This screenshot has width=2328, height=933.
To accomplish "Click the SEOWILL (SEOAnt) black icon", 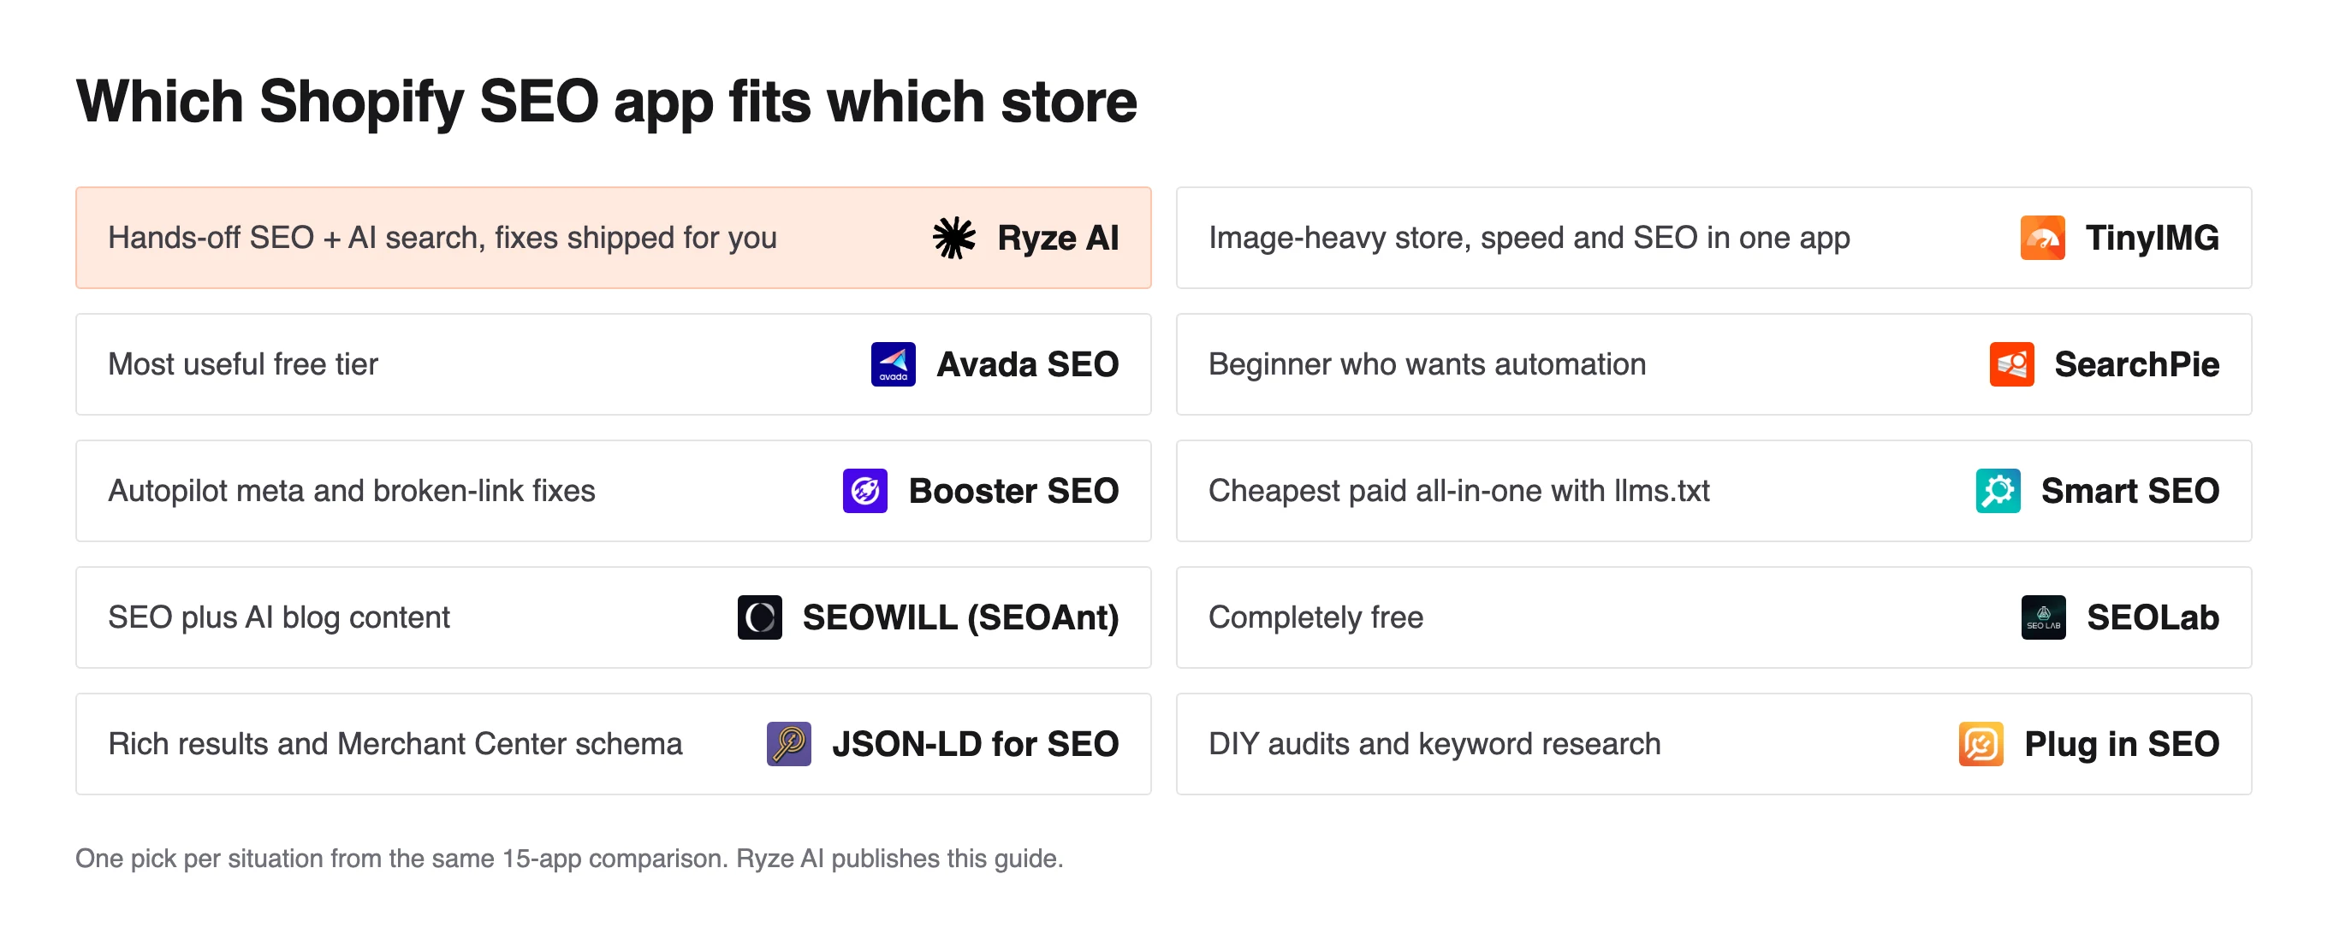I will point(759,617).
